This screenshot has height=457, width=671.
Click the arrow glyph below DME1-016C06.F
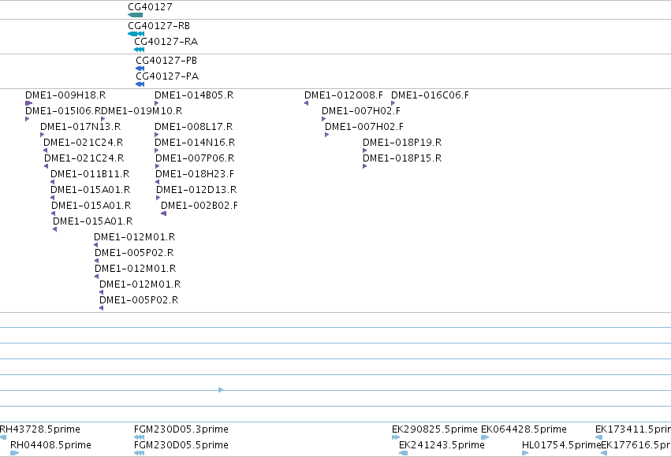(x=393, y=103)
